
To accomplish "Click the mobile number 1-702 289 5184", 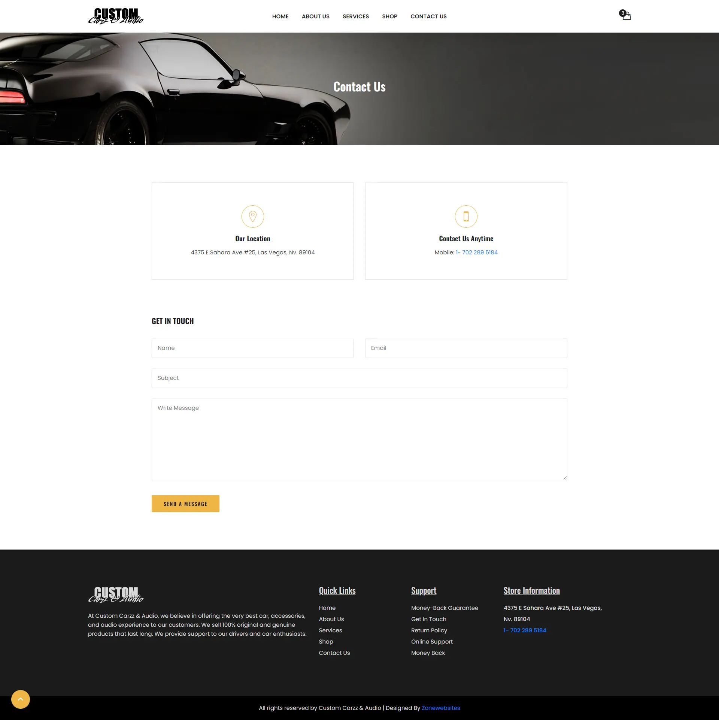I will (477, 252).
